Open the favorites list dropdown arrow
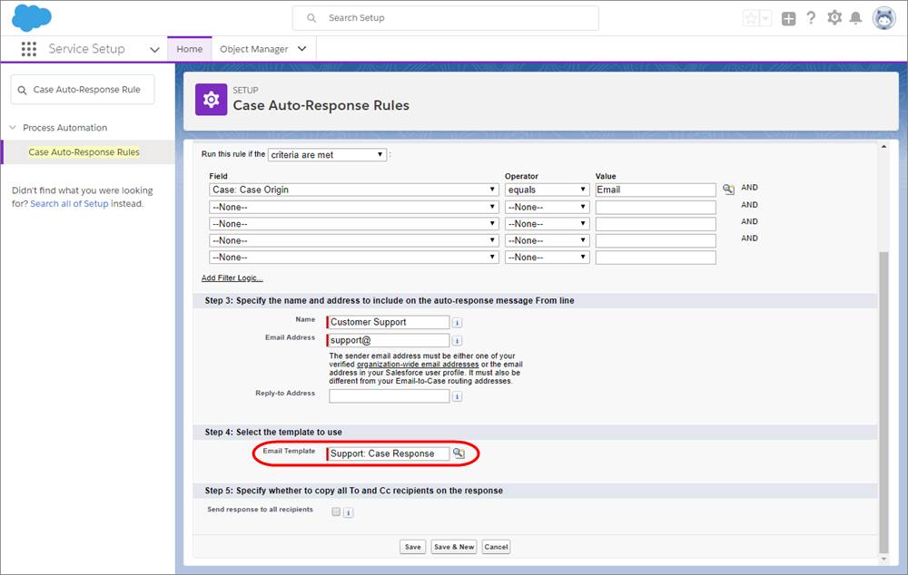This screenshot has height=575, width=908. (x=765, y=18)
